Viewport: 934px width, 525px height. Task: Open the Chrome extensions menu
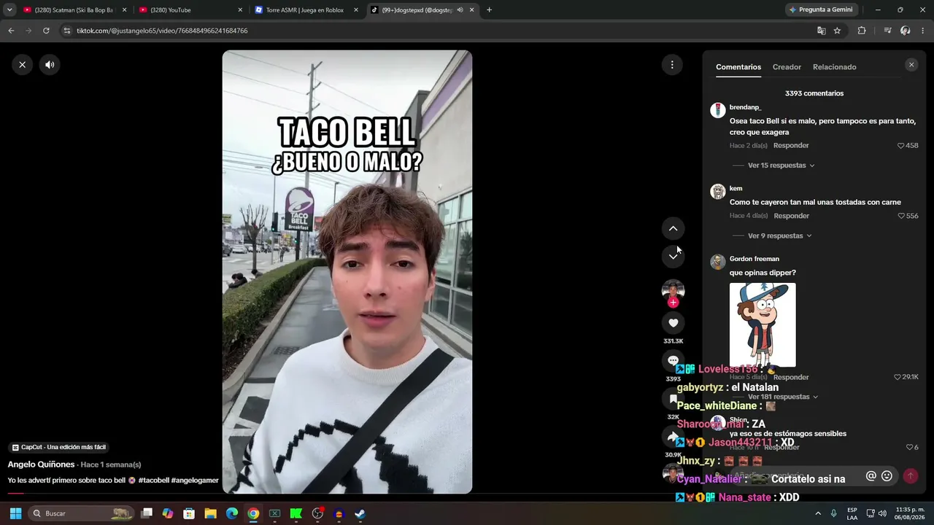pos(862,31)
